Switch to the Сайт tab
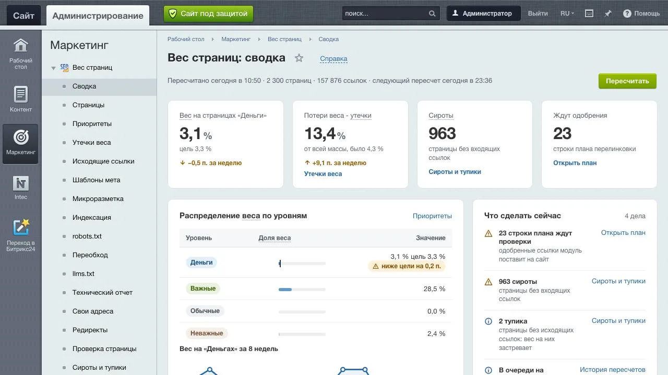The image size is (668, 375). [23, 16]
